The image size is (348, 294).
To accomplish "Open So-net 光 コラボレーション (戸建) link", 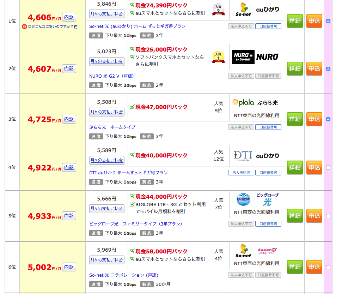I will tap(124, 275).
